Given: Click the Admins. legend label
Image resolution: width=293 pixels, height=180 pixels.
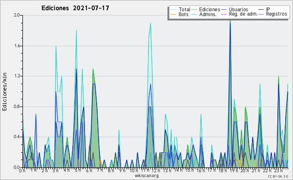Looking at the screenshot, I should click(x=208, y=14).
